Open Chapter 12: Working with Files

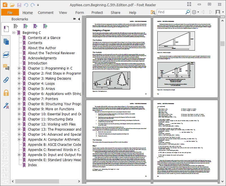pyautogui.click(x=52, y=124)
